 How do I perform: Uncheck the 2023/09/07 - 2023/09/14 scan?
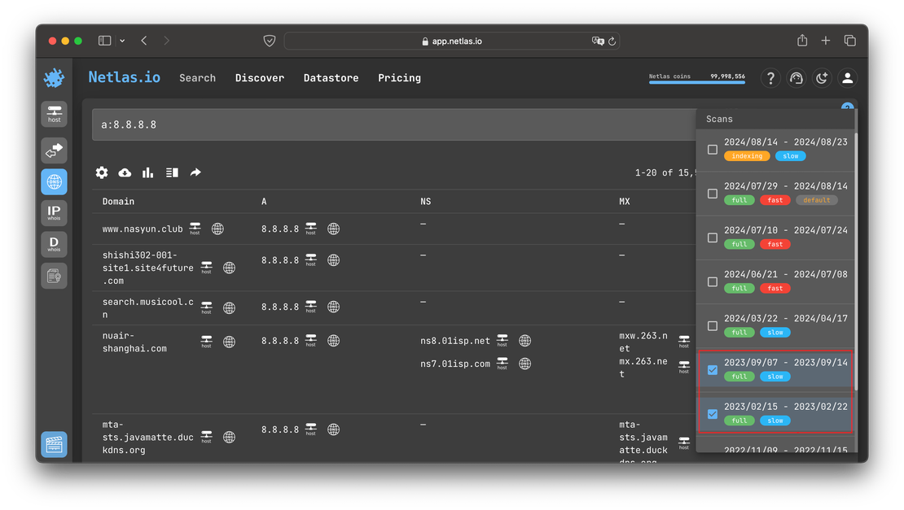pyautogui.click(x=713, y=370)
